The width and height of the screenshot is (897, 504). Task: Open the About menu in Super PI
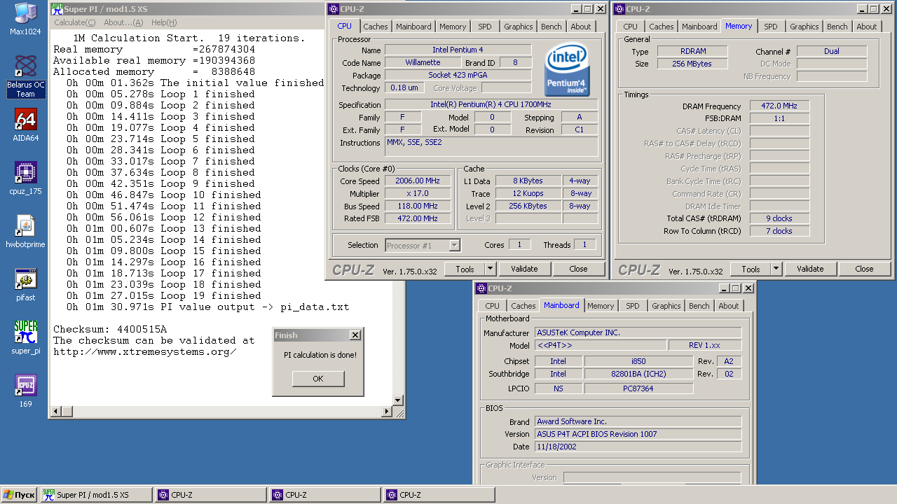click(123, 22)
